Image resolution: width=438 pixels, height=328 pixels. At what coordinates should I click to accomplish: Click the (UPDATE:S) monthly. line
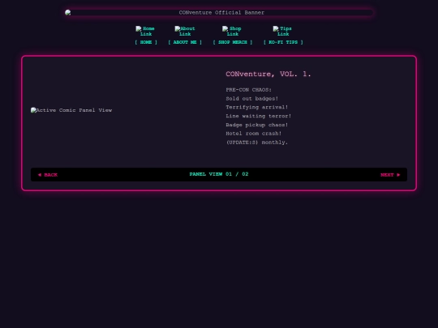click(256, 143)
